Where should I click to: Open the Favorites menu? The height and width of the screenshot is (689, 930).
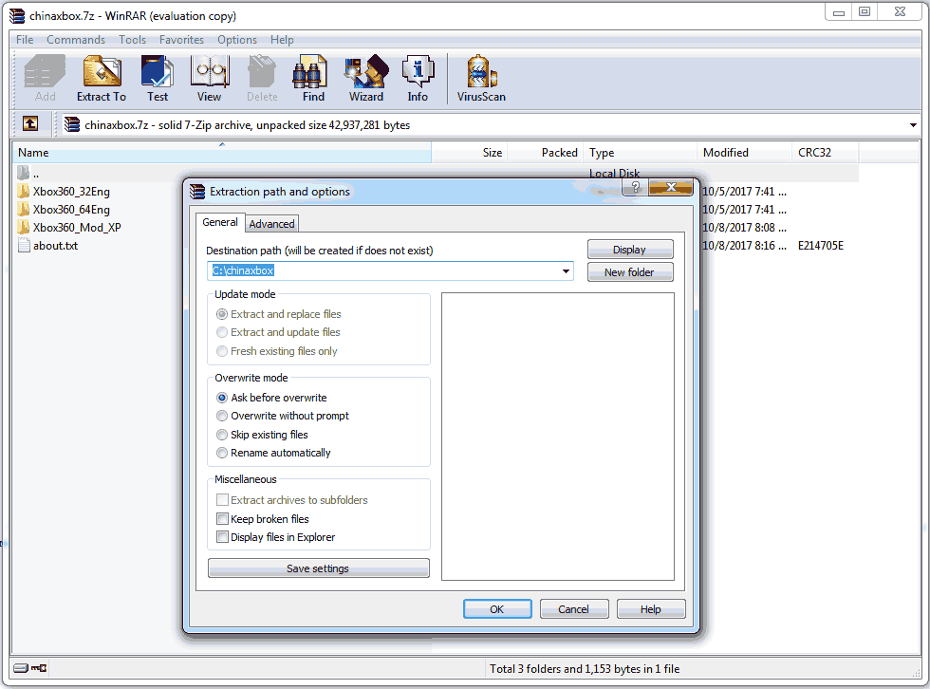click(181, 40)
